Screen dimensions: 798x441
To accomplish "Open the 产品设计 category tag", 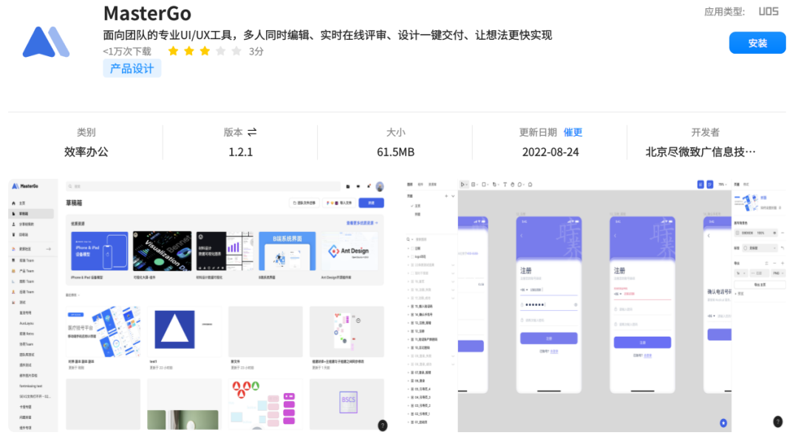I will pyautogui.click(x=132, y=69).
